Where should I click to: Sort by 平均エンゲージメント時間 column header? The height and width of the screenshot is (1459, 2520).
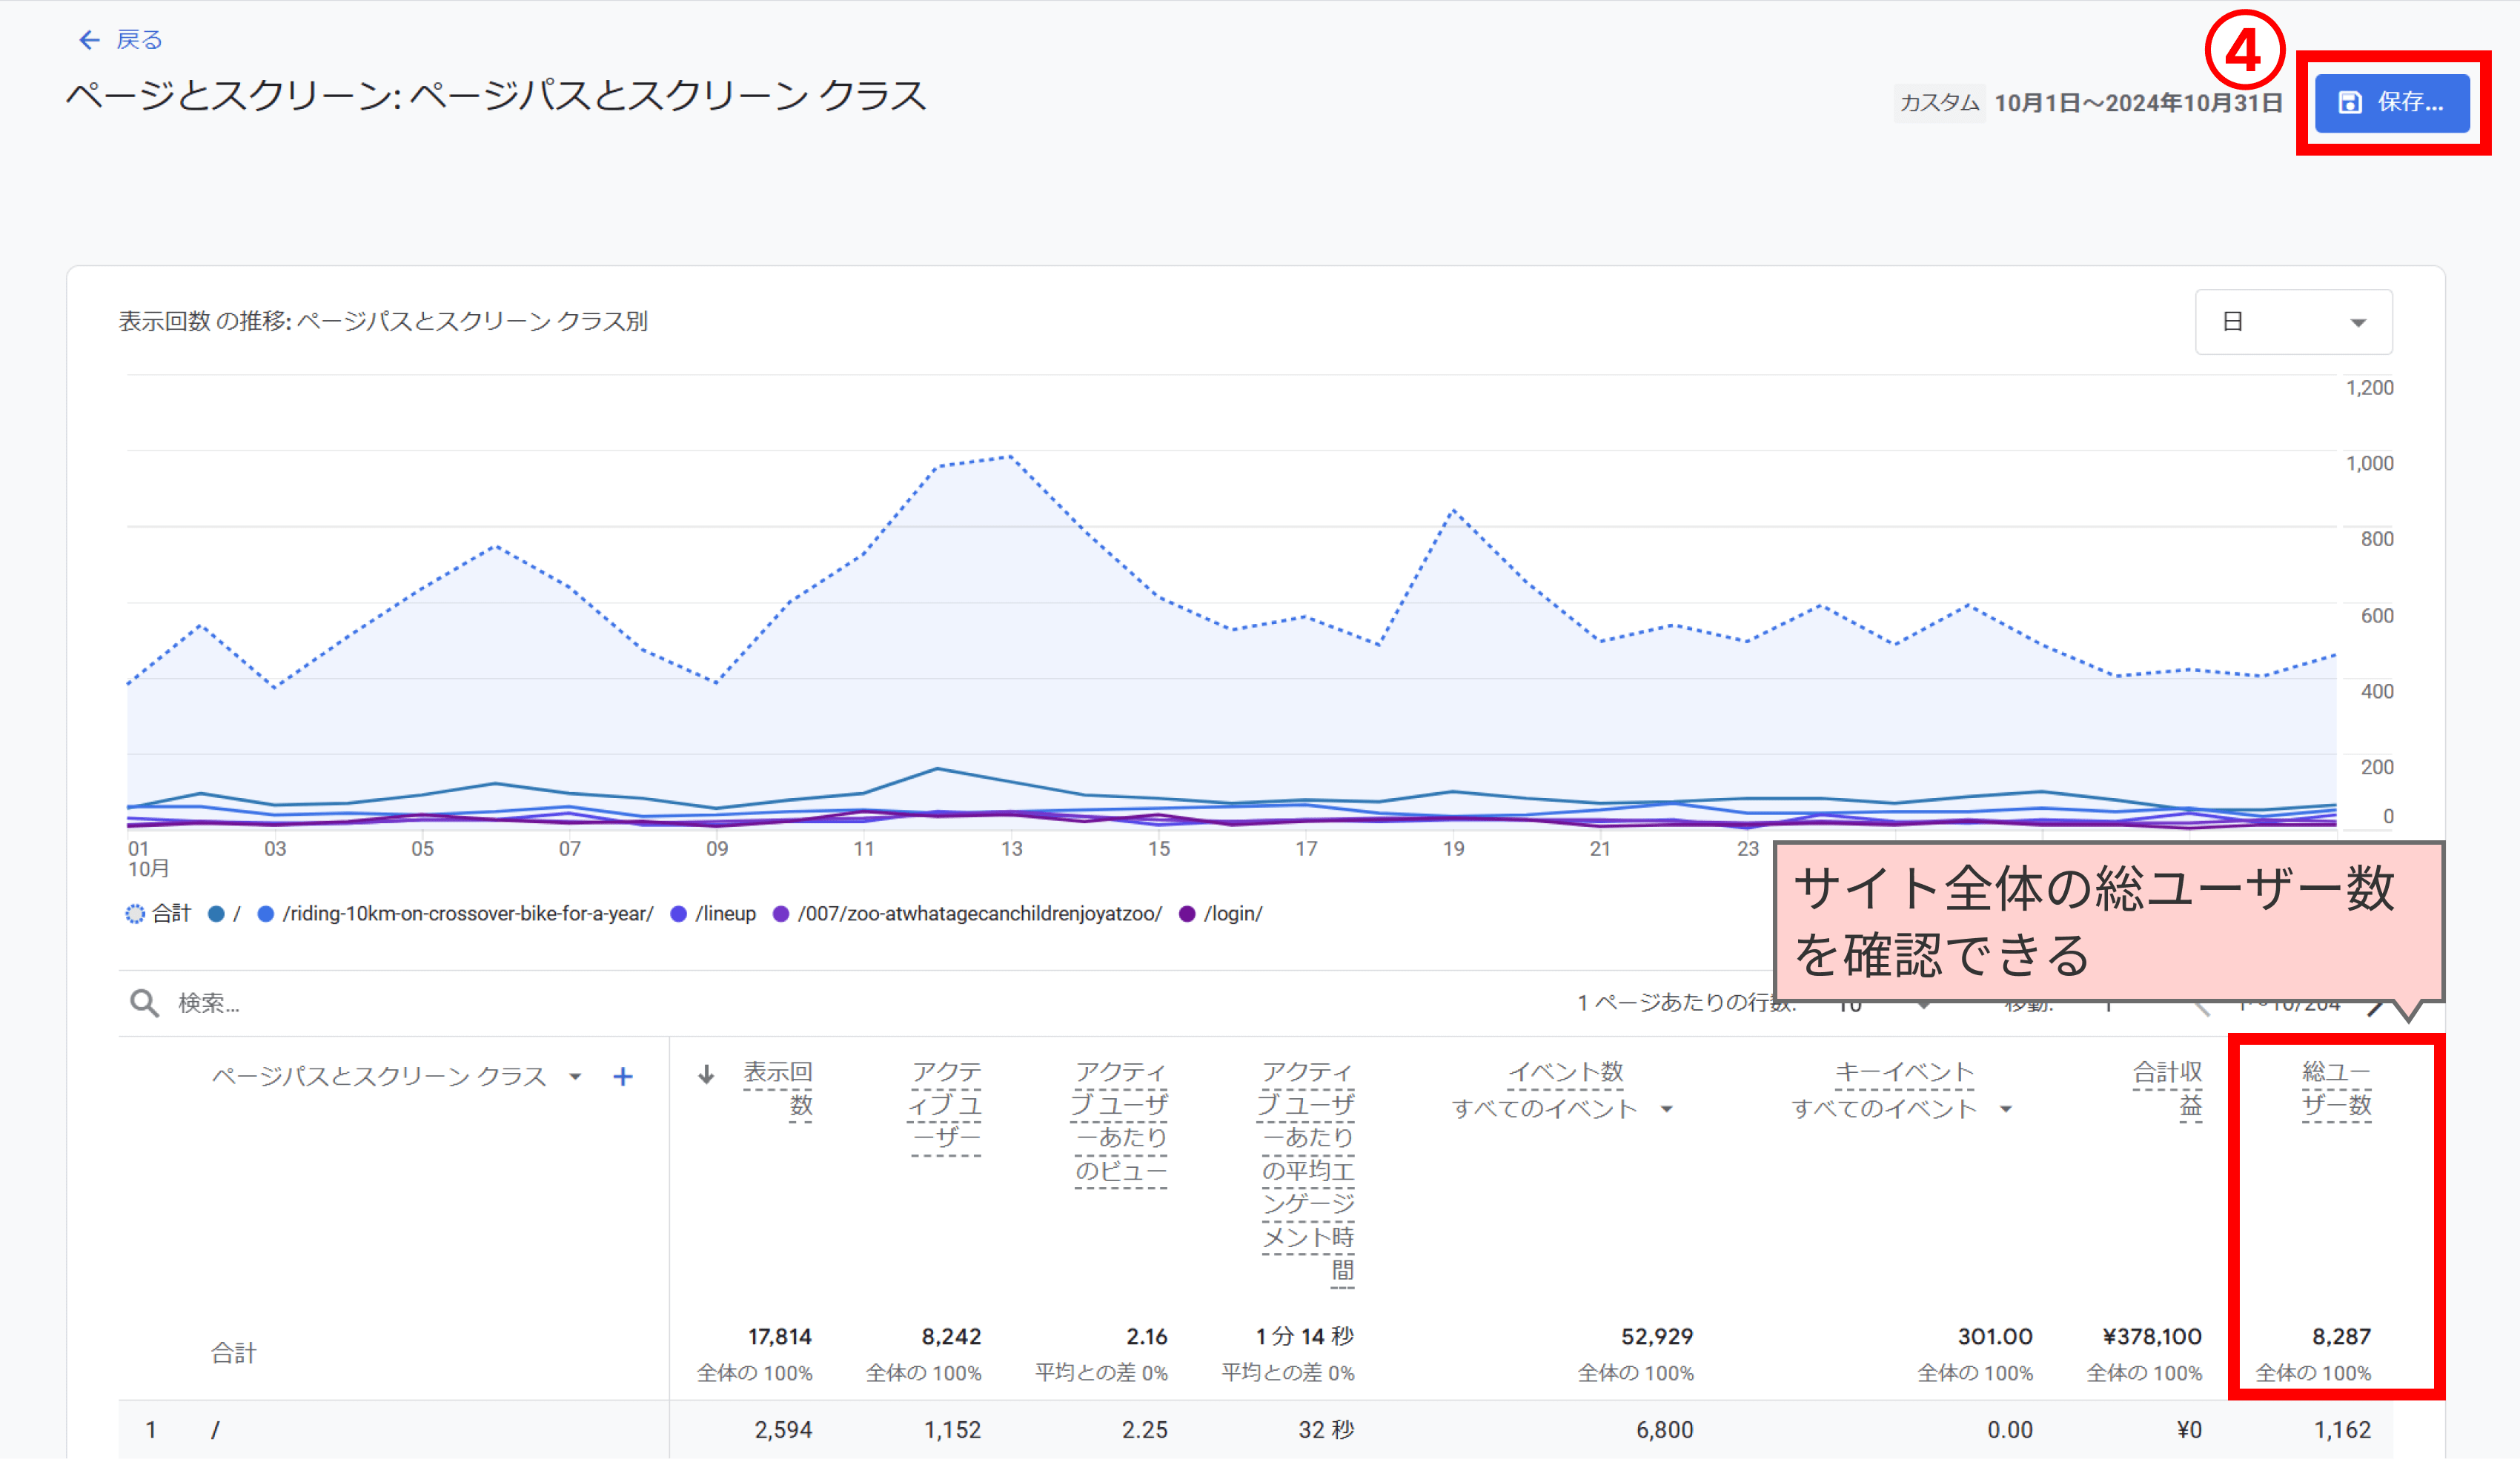tap(1306, 1172)
